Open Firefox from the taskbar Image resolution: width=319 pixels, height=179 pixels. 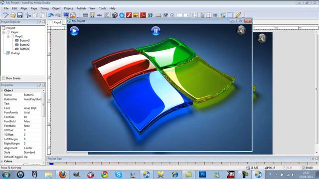[x=62, y=175]
